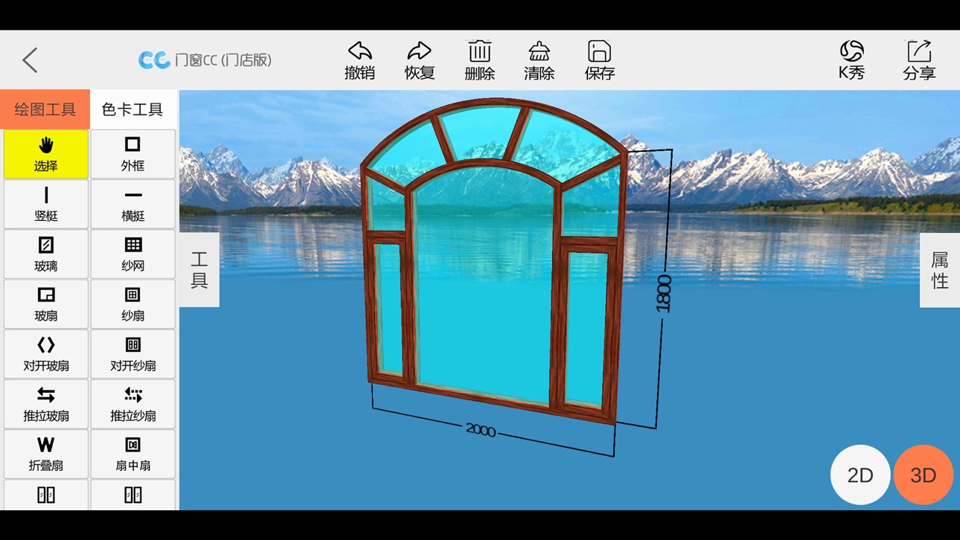This screenshot has width=960, height=540.
Task: Open the 分享 share option
Action: (919, 60)
